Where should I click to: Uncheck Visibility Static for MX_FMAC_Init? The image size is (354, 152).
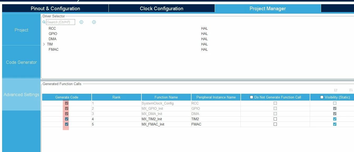tap(335, 124)
